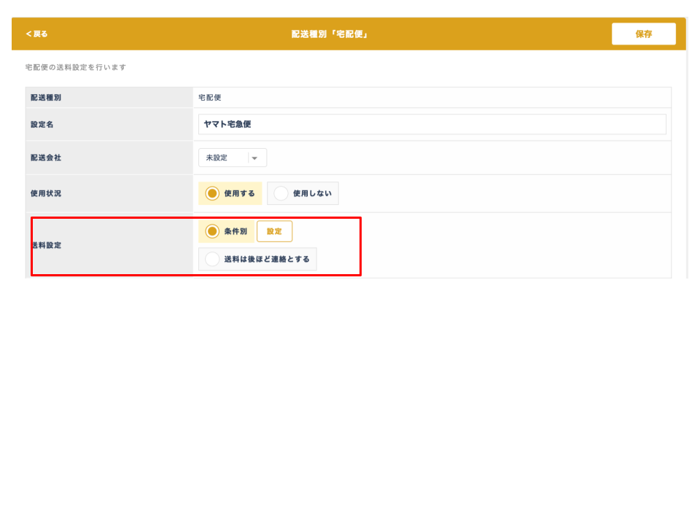Image resolution: width=700 pixels, height=525 pixels.
Task: Click the 設定名 text field containing ヤマト宅急便
Action: click(x=432, y=125)
